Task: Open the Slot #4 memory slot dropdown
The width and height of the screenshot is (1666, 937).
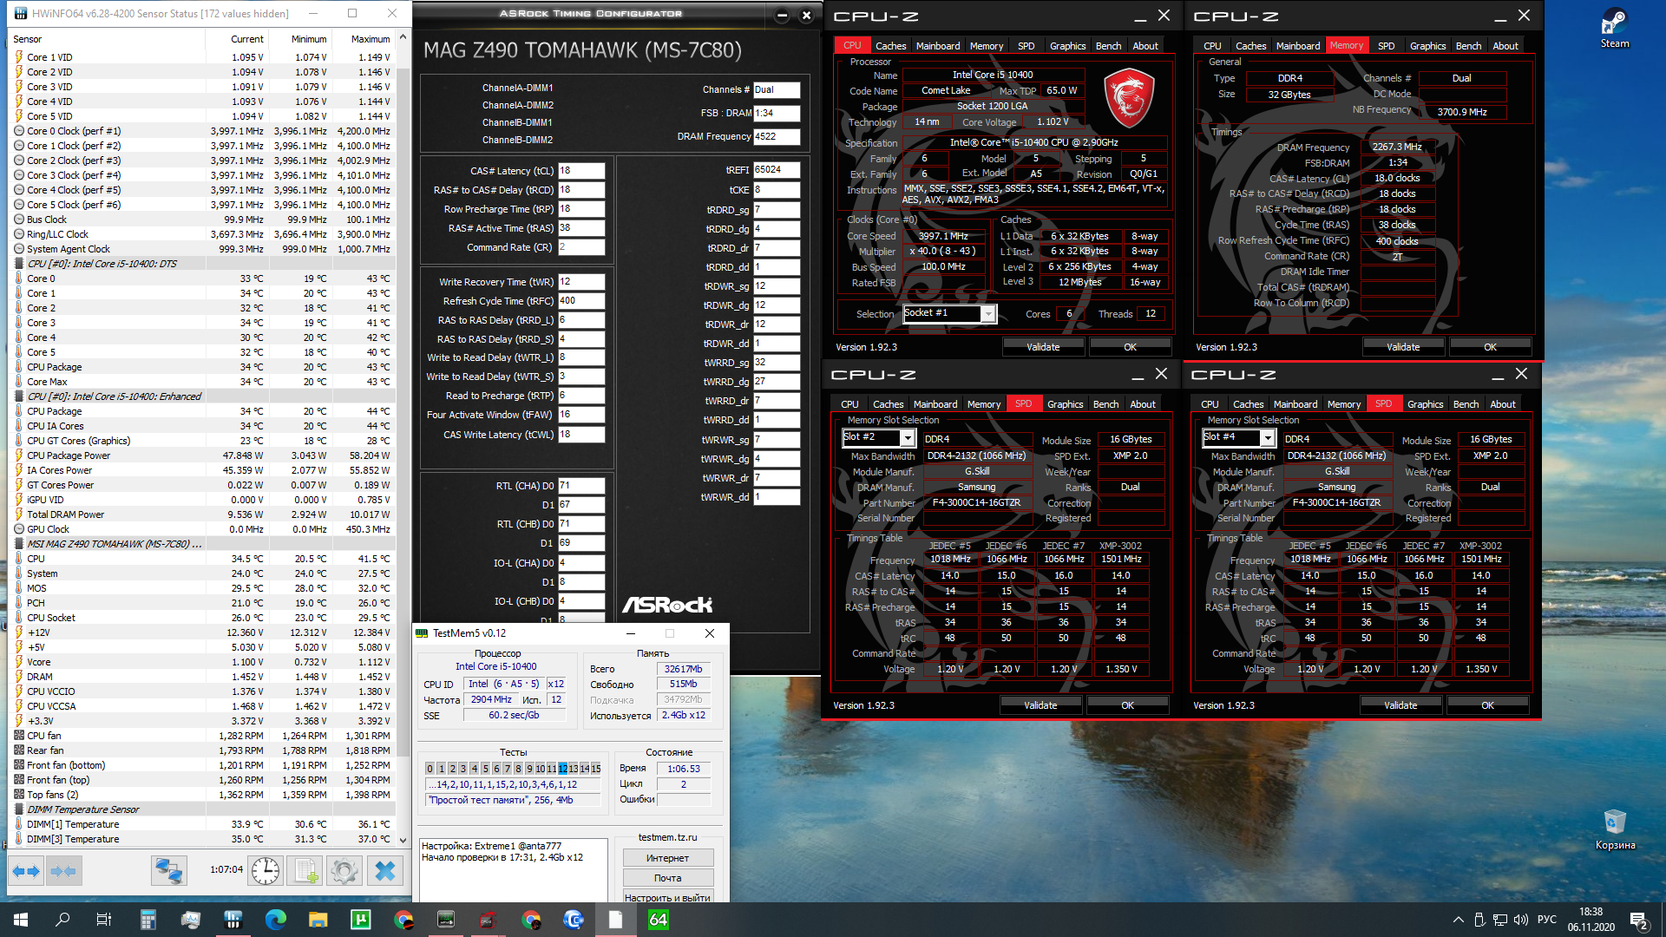Action: [1267, 438]
